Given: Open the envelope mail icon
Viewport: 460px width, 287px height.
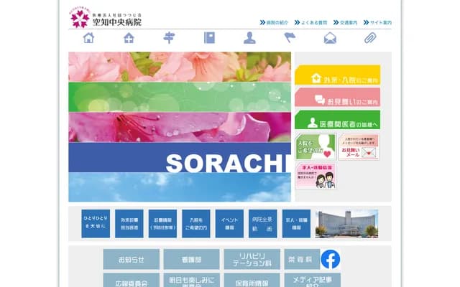Looking at the screenshot, I should pos(330,38).
